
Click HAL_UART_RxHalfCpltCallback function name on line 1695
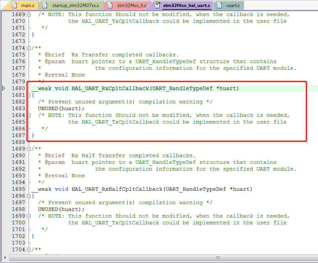point(117,189)
